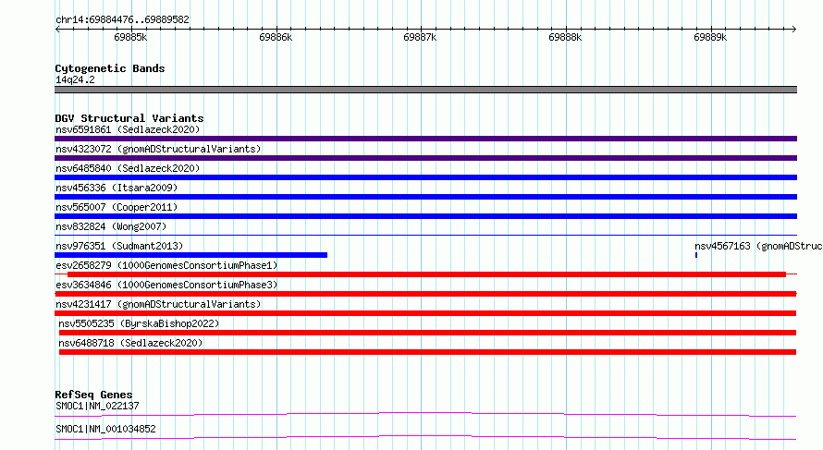Screen dimensions: 823x450
Task: Open the nsv6488718 (Sedlazeck2020) variant label
Action: click(130, 343)
